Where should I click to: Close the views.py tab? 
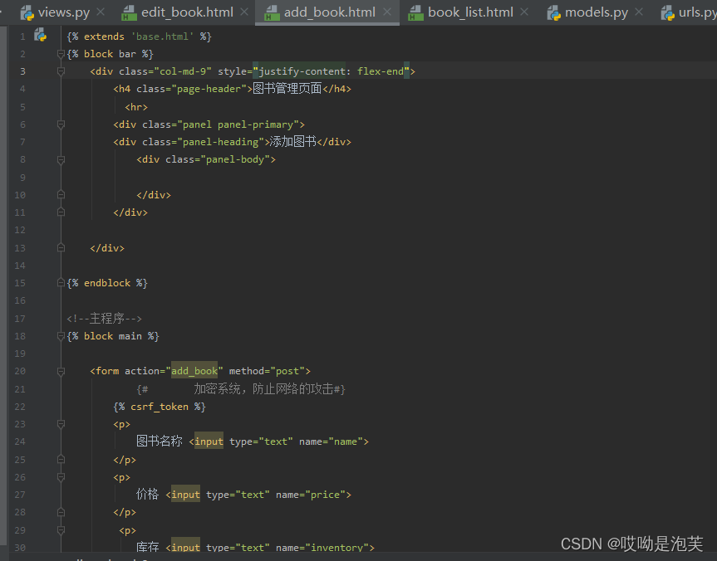(x=101, y=12)
